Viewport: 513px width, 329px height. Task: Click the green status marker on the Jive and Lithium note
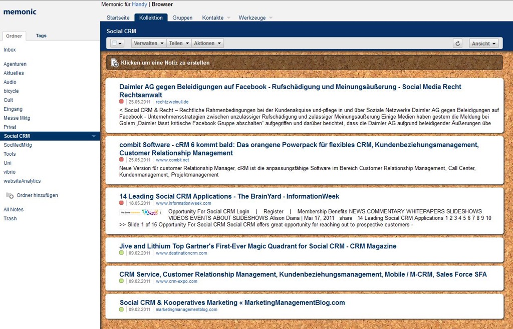121,253
